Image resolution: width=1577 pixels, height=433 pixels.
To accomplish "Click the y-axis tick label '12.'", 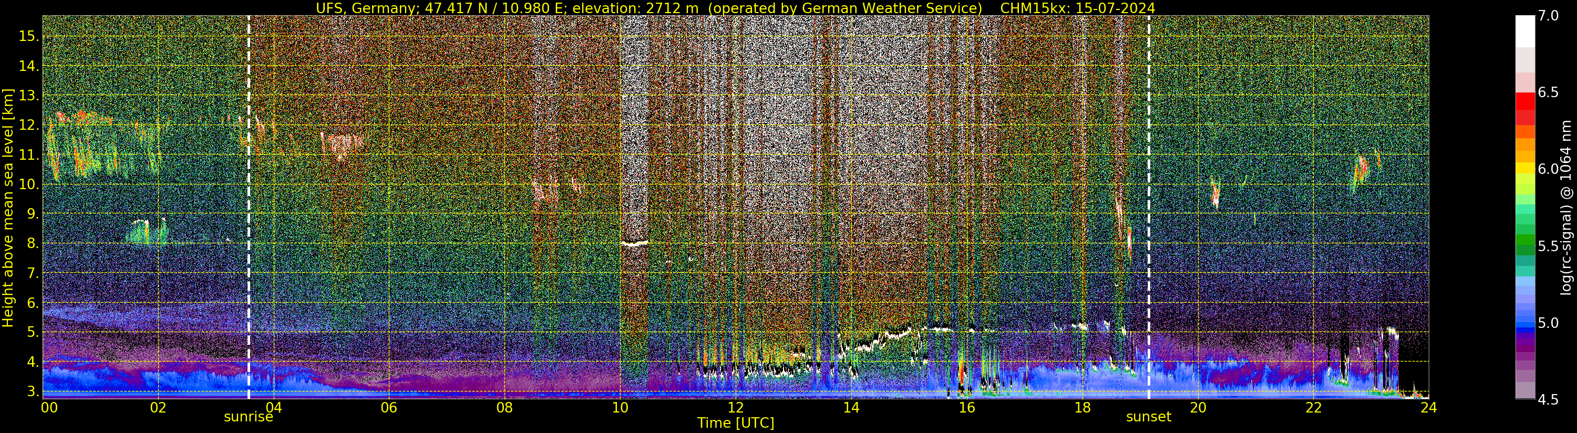I will [29, 125].
